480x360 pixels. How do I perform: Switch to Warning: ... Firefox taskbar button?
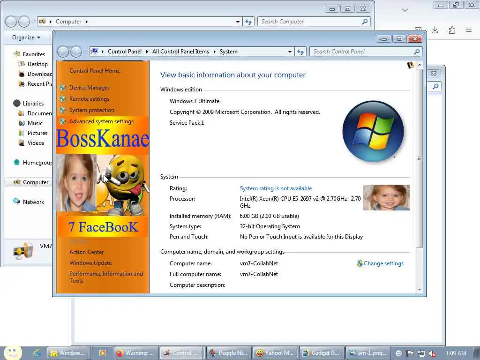136,353
